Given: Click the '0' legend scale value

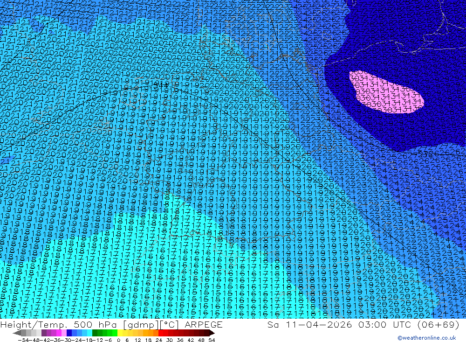Looking at the screenshot, I should [118, 340].
